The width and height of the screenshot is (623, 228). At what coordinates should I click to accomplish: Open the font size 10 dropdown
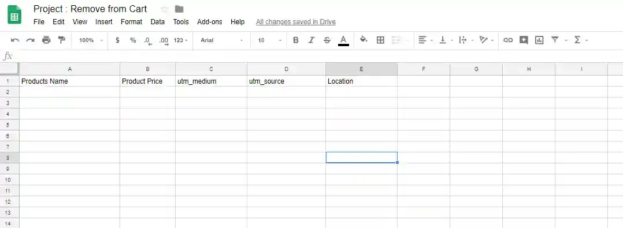(x=269, y=40)
